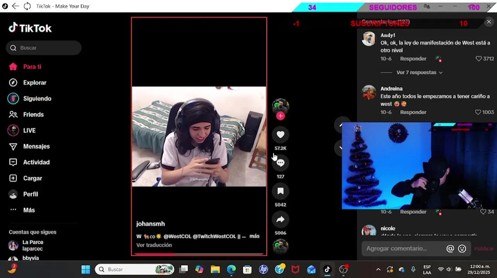Insert a mention with the @ icon

450,249
